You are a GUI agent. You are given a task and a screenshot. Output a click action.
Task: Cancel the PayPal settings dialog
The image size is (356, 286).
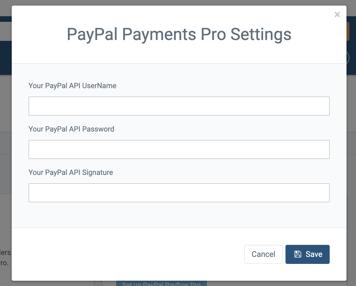point(263,254)
